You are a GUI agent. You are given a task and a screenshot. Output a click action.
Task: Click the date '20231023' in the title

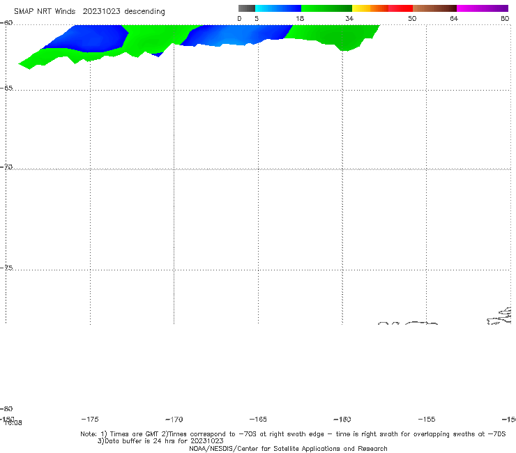(x=101, y=12)
